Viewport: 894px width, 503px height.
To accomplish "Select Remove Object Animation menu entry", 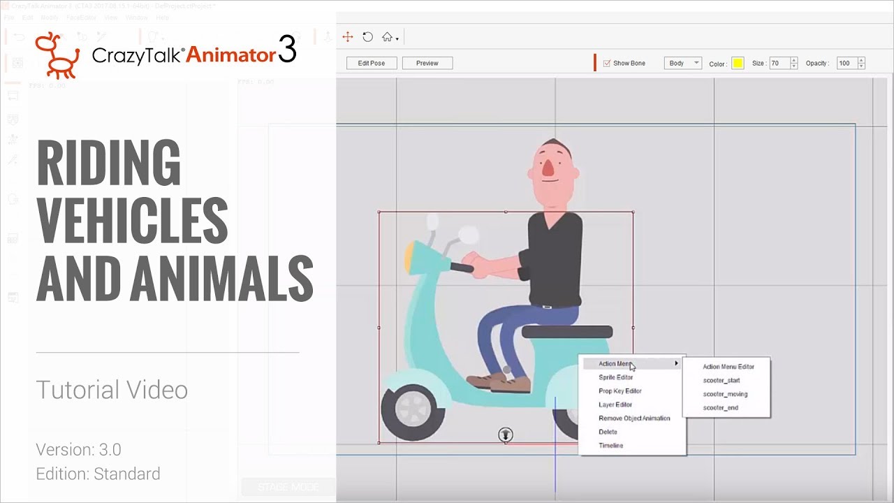I will pos(634,418).
